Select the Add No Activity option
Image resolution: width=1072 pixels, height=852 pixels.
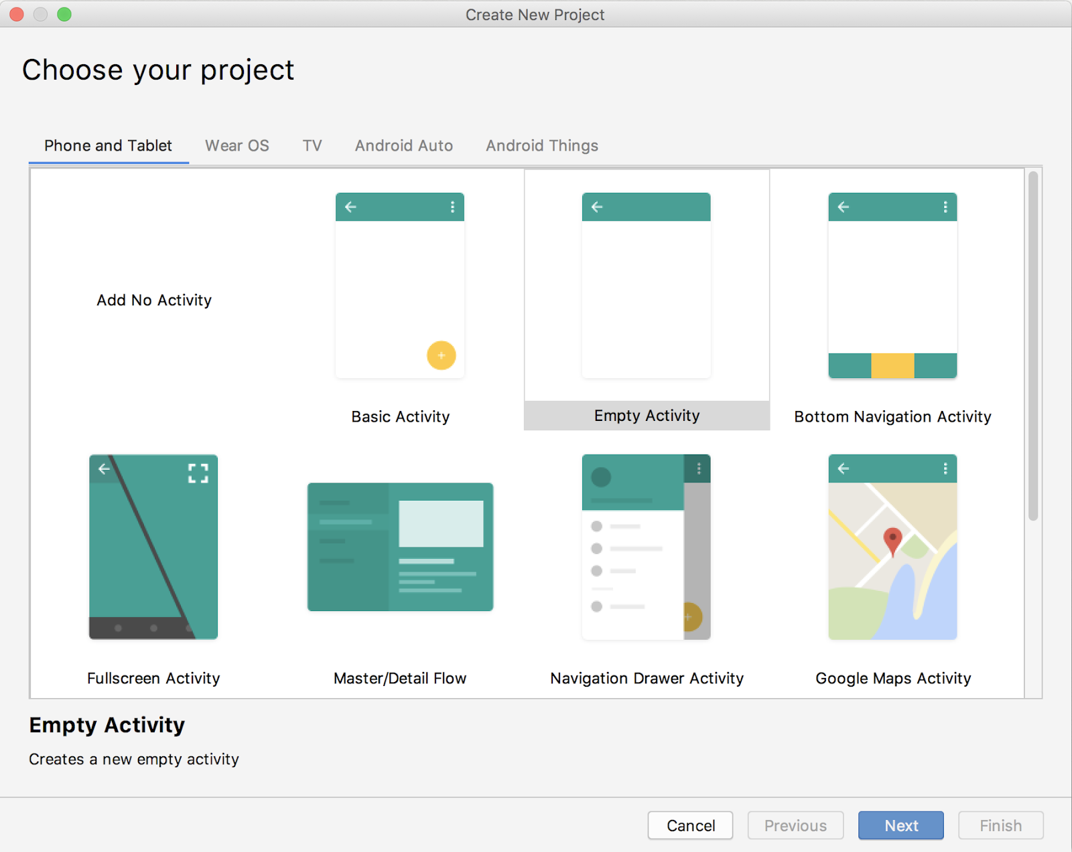point(154,300)
